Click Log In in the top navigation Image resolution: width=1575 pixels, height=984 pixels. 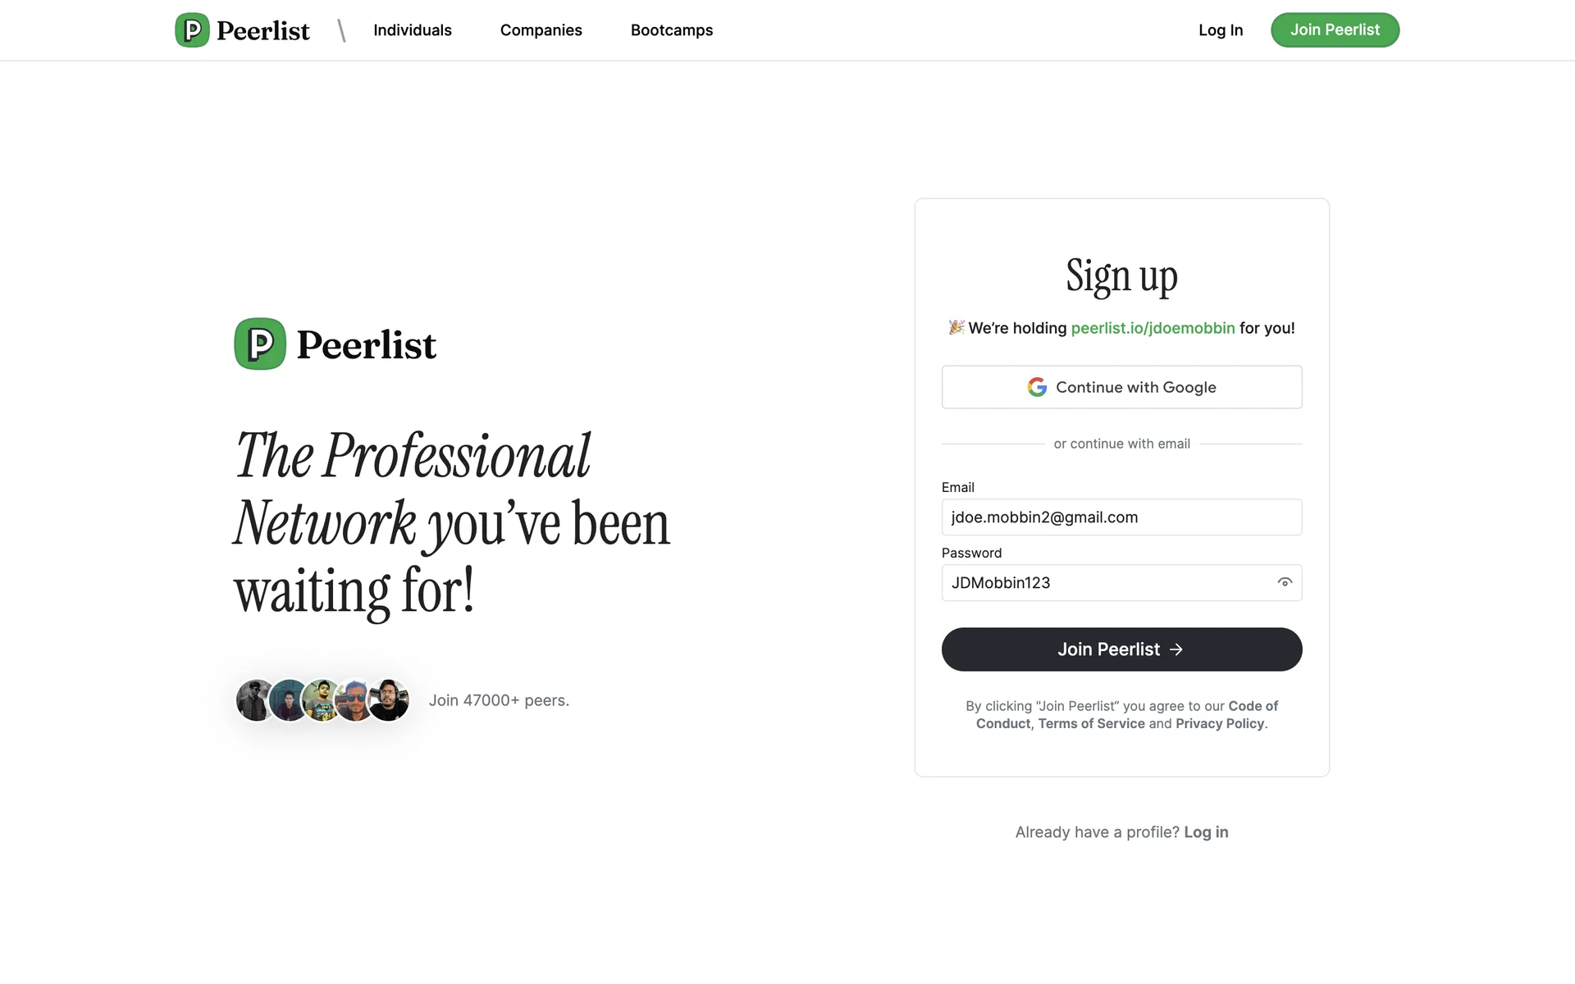1221,30
